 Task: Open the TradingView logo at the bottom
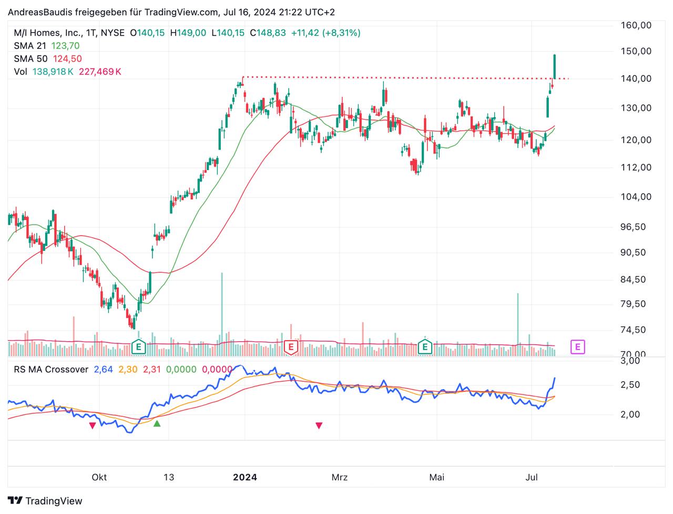click(x=45, y=500)
